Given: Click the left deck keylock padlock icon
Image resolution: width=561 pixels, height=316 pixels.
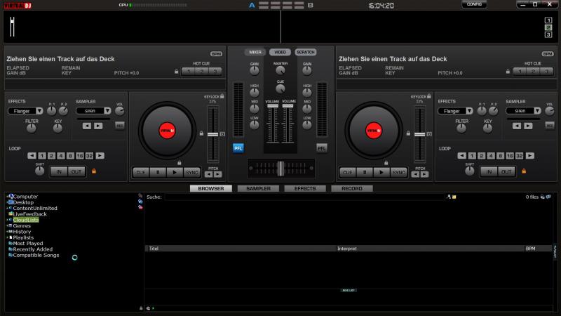Looking at the screenshot, I should (222, 96).
